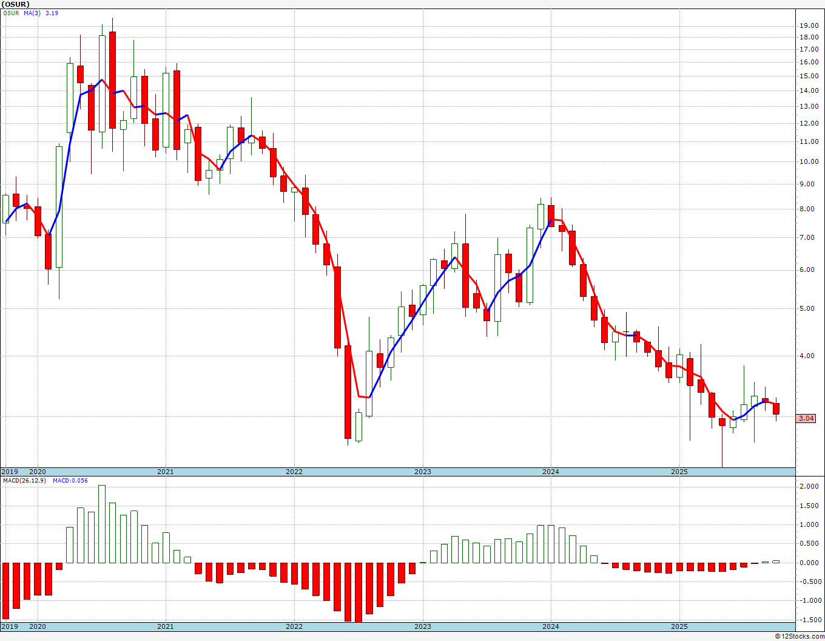Click the 16.00 price axis label

click(x=809, y=62)
